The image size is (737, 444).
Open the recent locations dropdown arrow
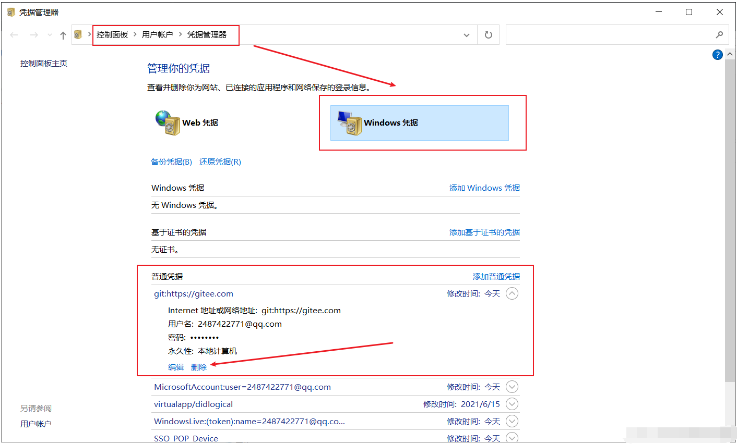point(50,35)
